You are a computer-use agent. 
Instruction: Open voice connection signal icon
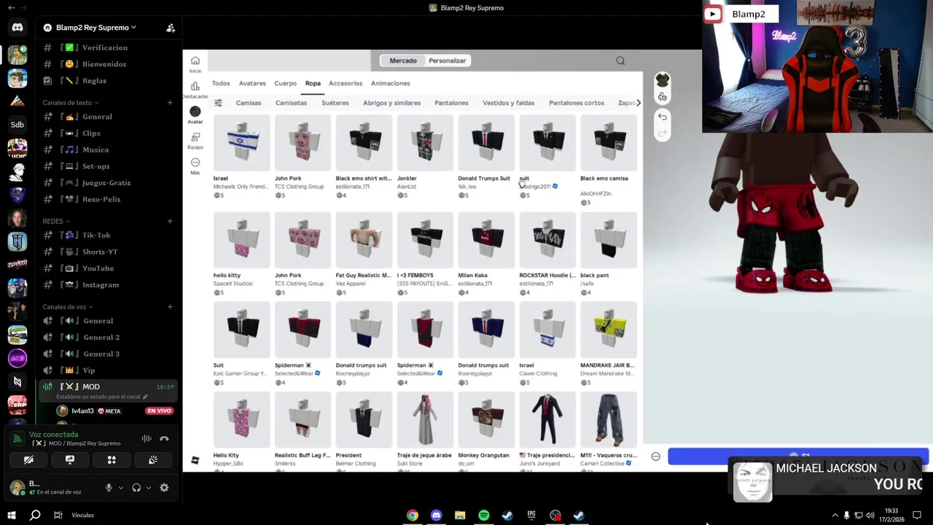[17, 439]
